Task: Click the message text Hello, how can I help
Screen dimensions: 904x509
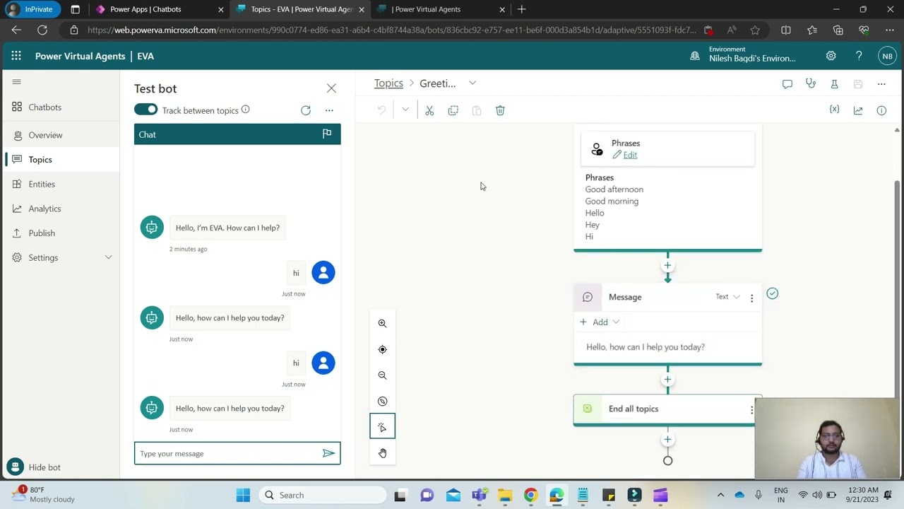Action: pyautogui.click(x=646, y=347)
